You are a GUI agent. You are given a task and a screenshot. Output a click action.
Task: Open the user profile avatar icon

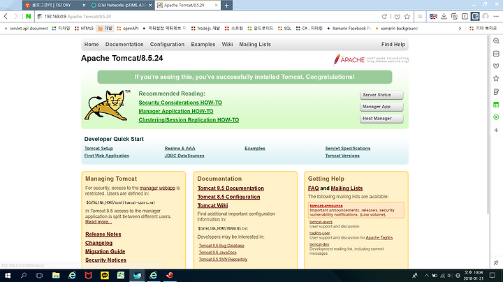(x=486, y=16)
